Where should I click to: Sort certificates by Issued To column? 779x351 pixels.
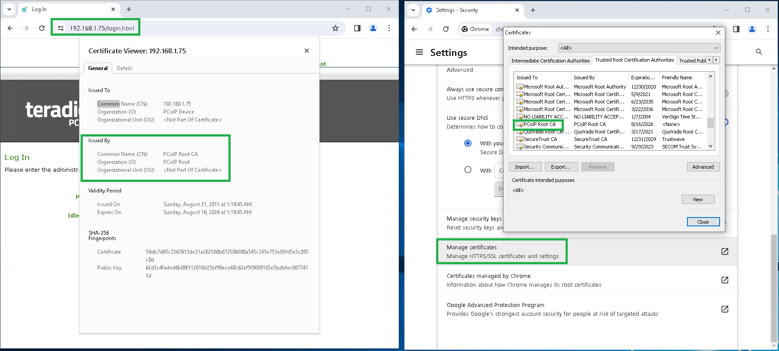(x=543, y=78)
